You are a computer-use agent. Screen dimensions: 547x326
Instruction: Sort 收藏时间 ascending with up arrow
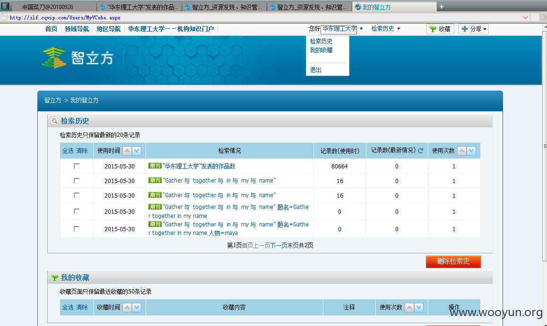[127, 308]
